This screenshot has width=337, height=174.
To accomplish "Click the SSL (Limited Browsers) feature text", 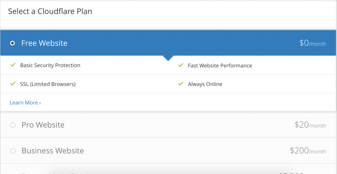I will tap(48, 84).
